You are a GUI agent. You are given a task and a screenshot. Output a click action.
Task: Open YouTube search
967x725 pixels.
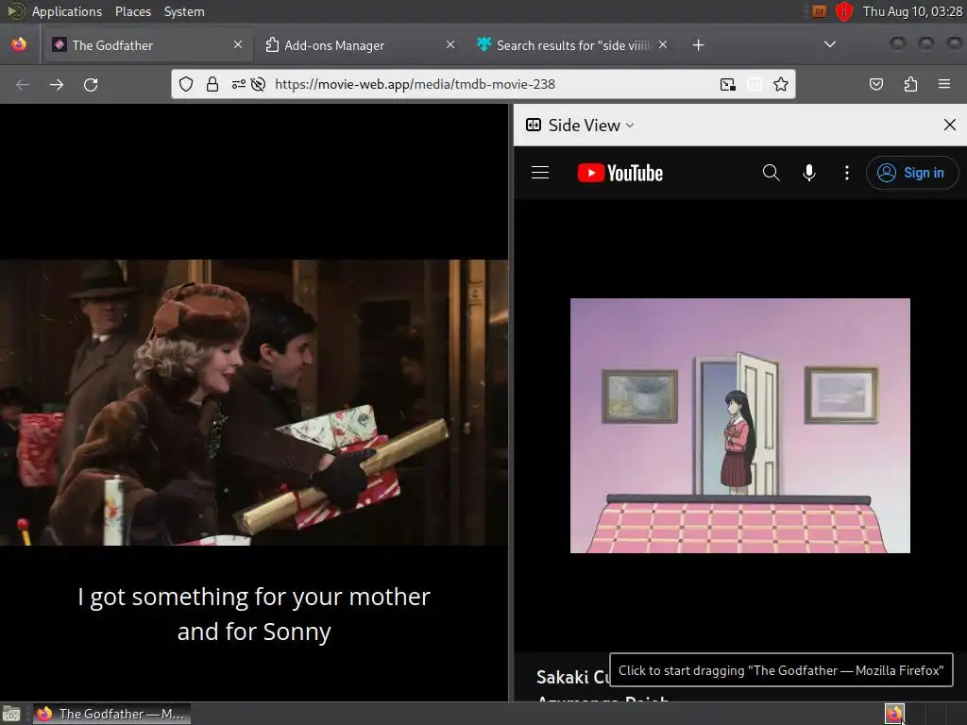771,173
